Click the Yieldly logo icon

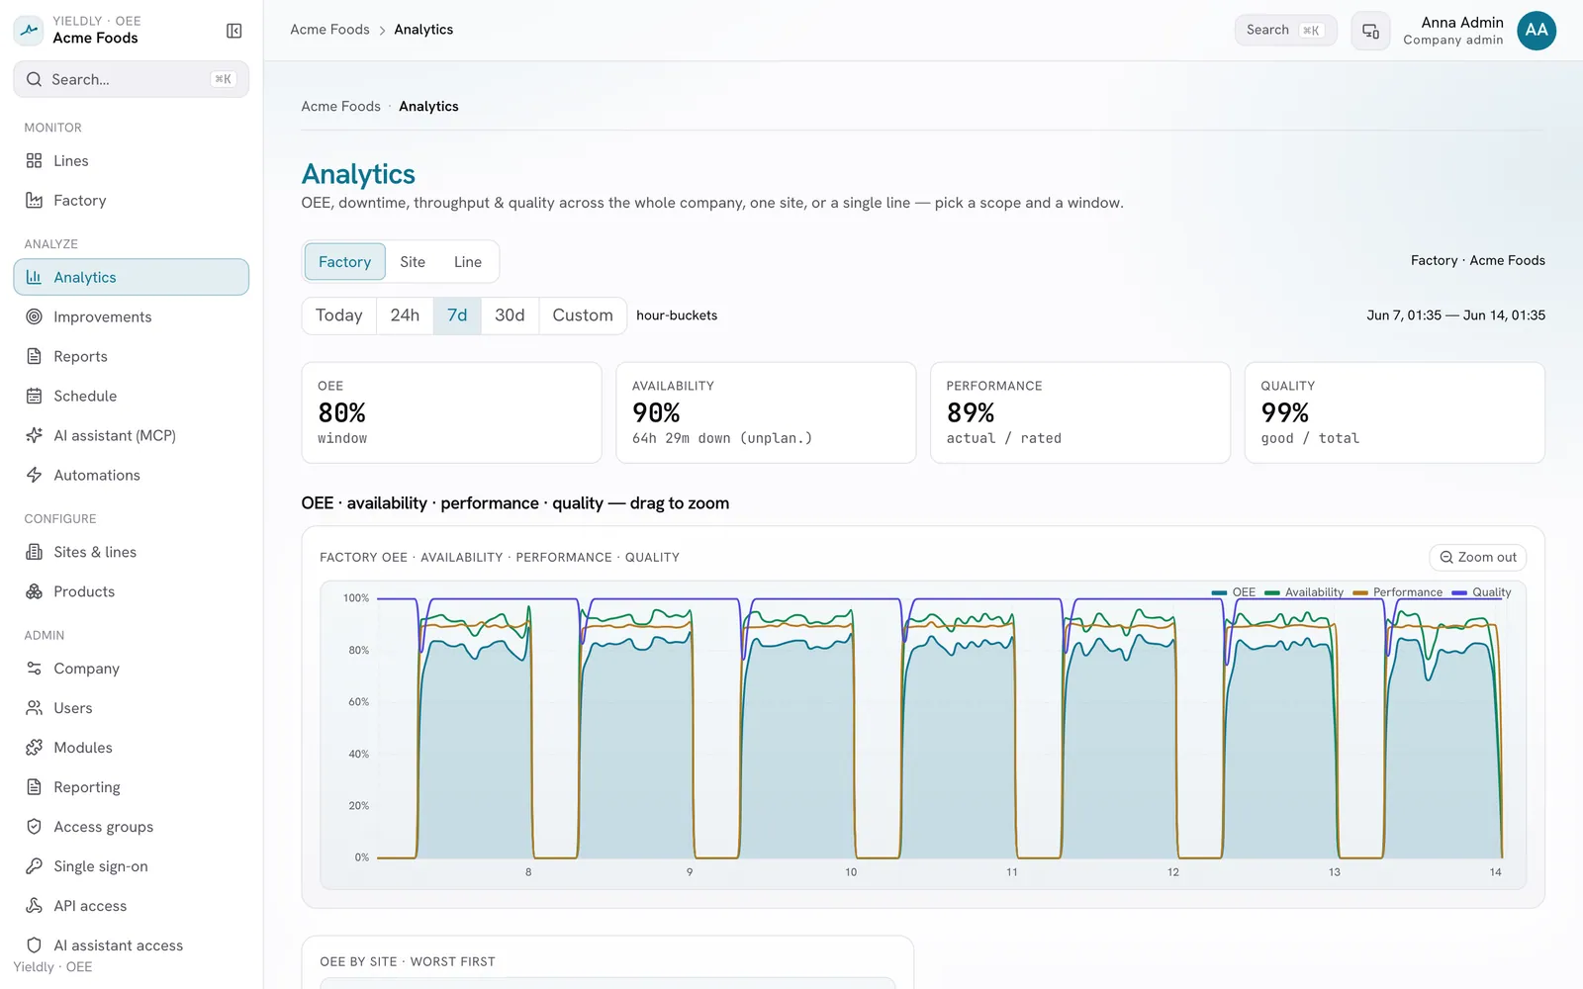[x=29, y=30]
